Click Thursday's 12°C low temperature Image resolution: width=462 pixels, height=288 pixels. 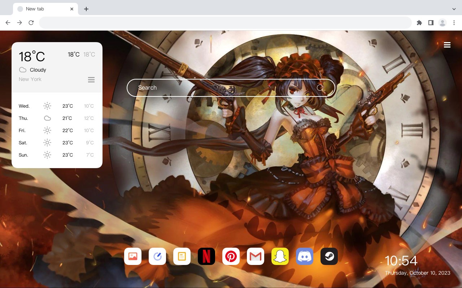click(x=89, y=118)
